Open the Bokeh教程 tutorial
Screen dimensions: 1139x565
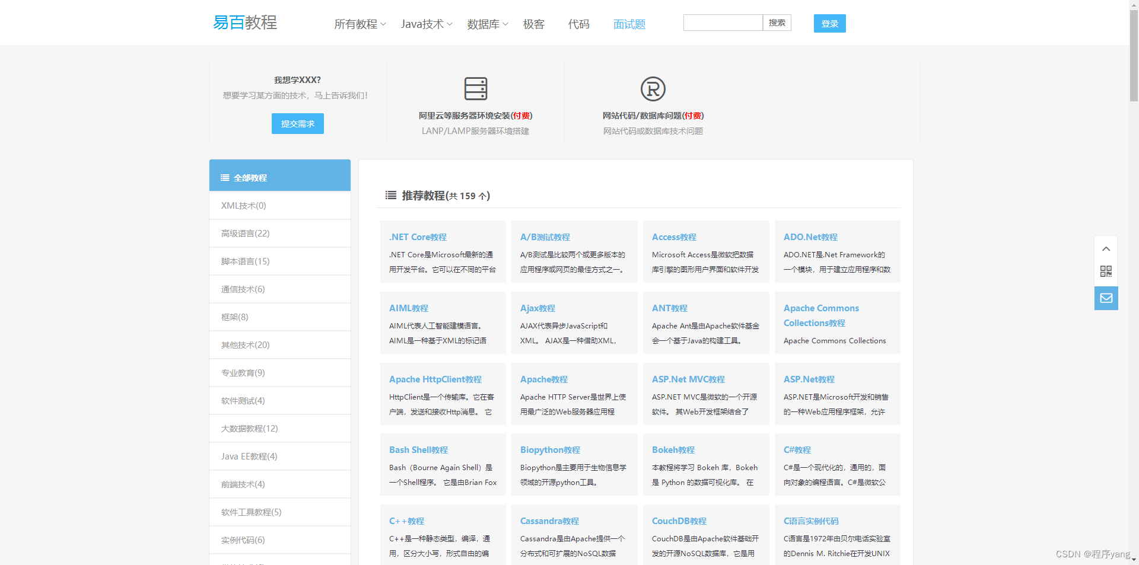pyautogui.click(x=673, y=450)
